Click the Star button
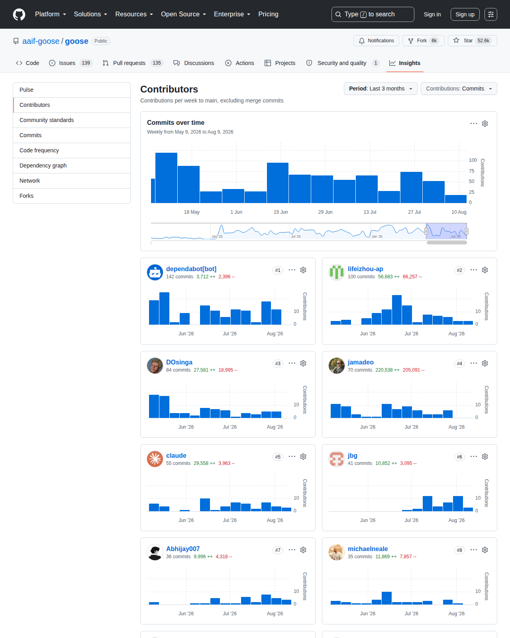 tap(473, 41)
